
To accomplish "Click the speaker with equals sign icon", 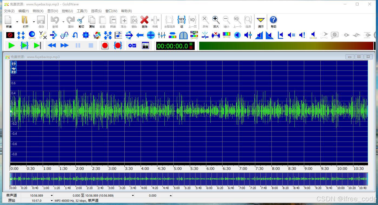I will (291, 35).
